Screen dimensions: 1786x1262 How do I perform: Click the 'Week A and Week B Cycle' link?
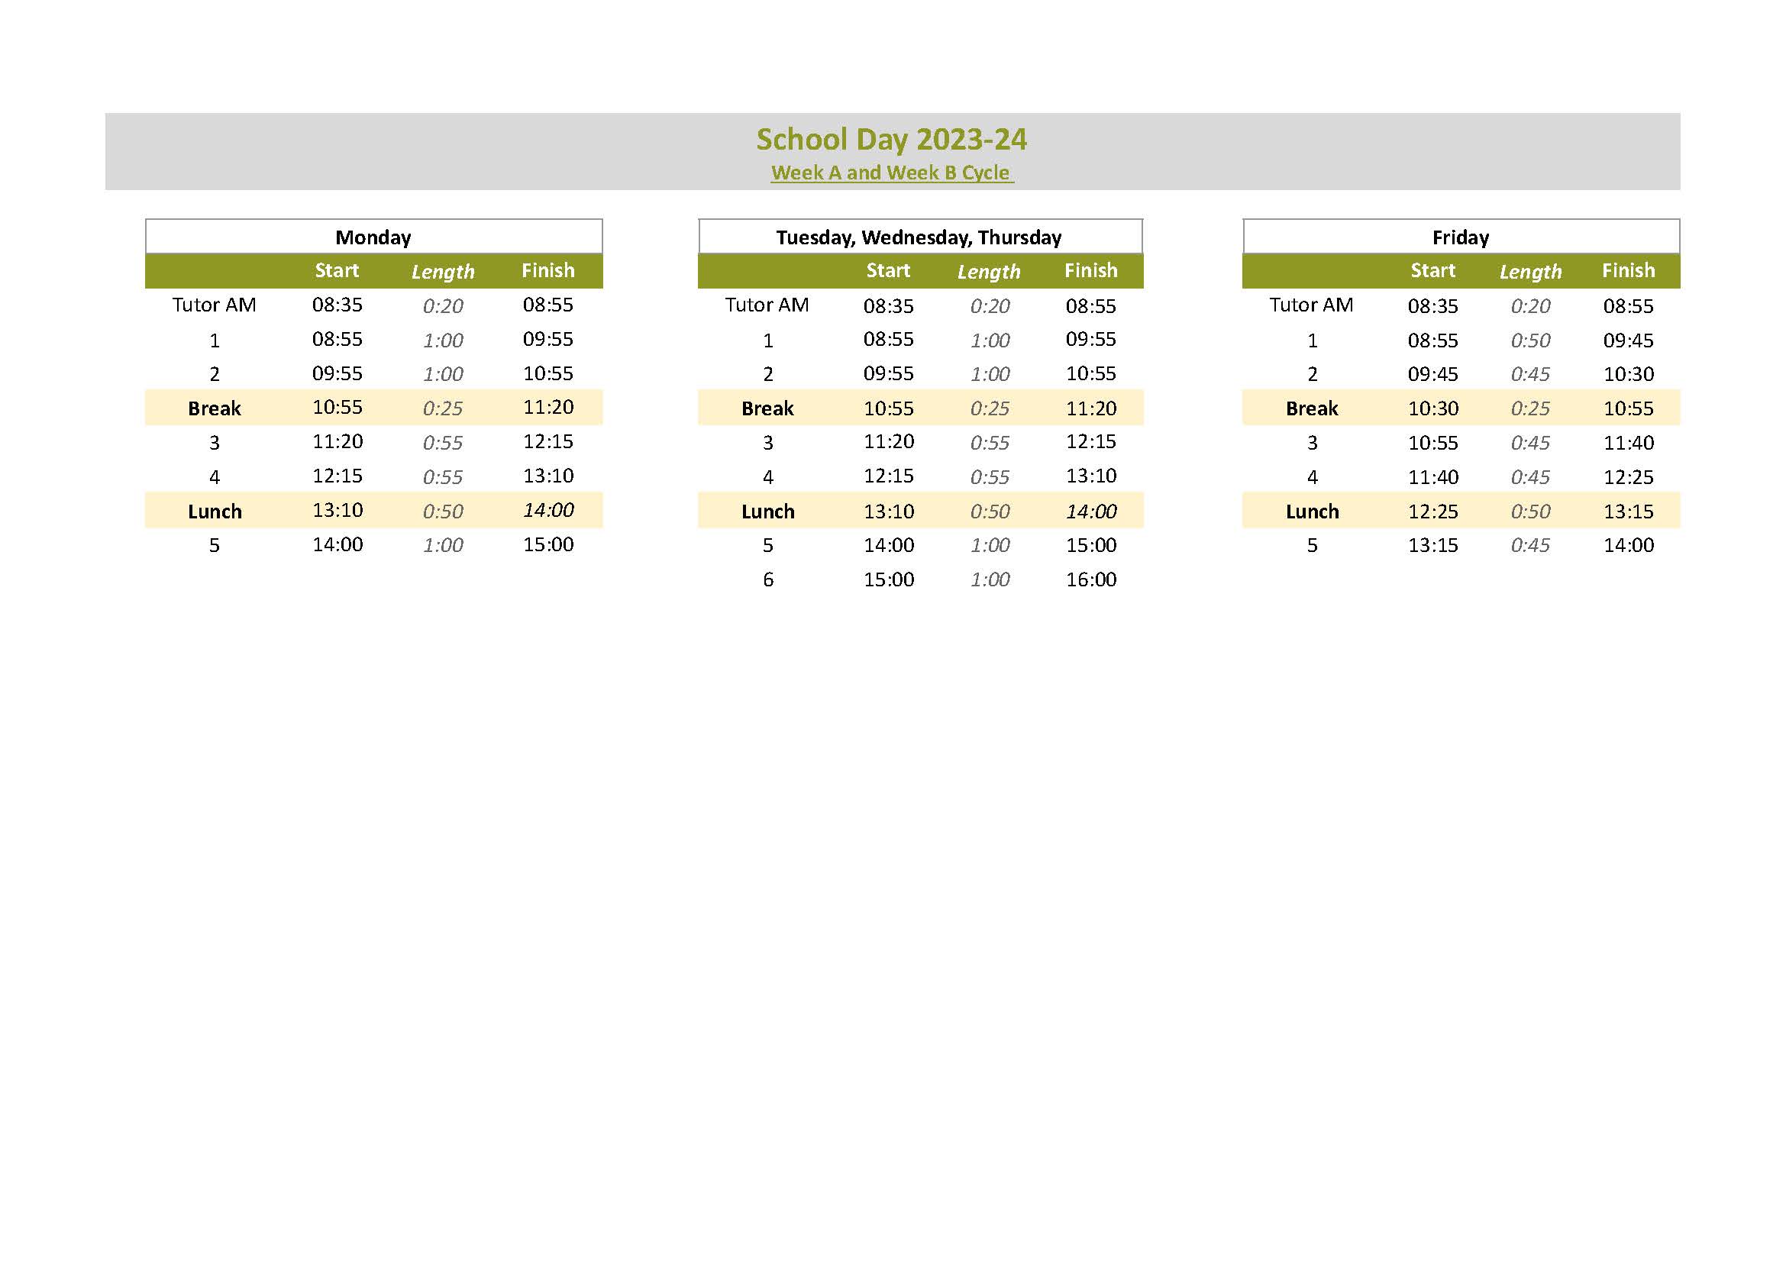tap(891, 173)
